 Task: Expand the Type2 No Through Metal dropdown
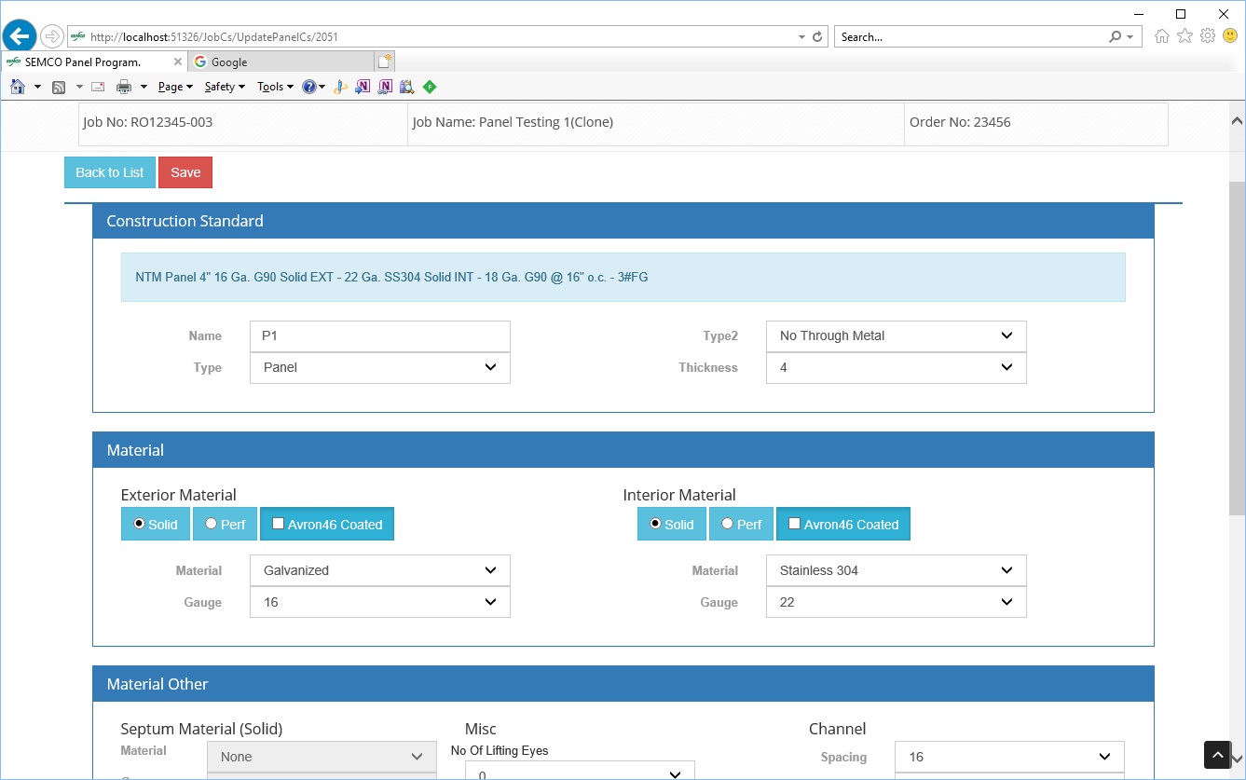click(x=896, y=336)
